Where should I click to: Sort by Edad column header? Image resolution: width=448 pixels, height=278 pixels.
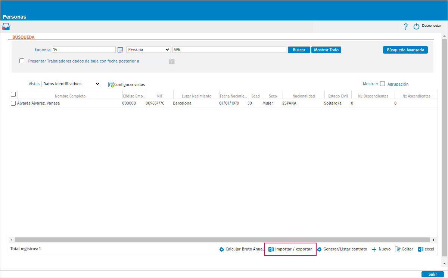[255, 96]
